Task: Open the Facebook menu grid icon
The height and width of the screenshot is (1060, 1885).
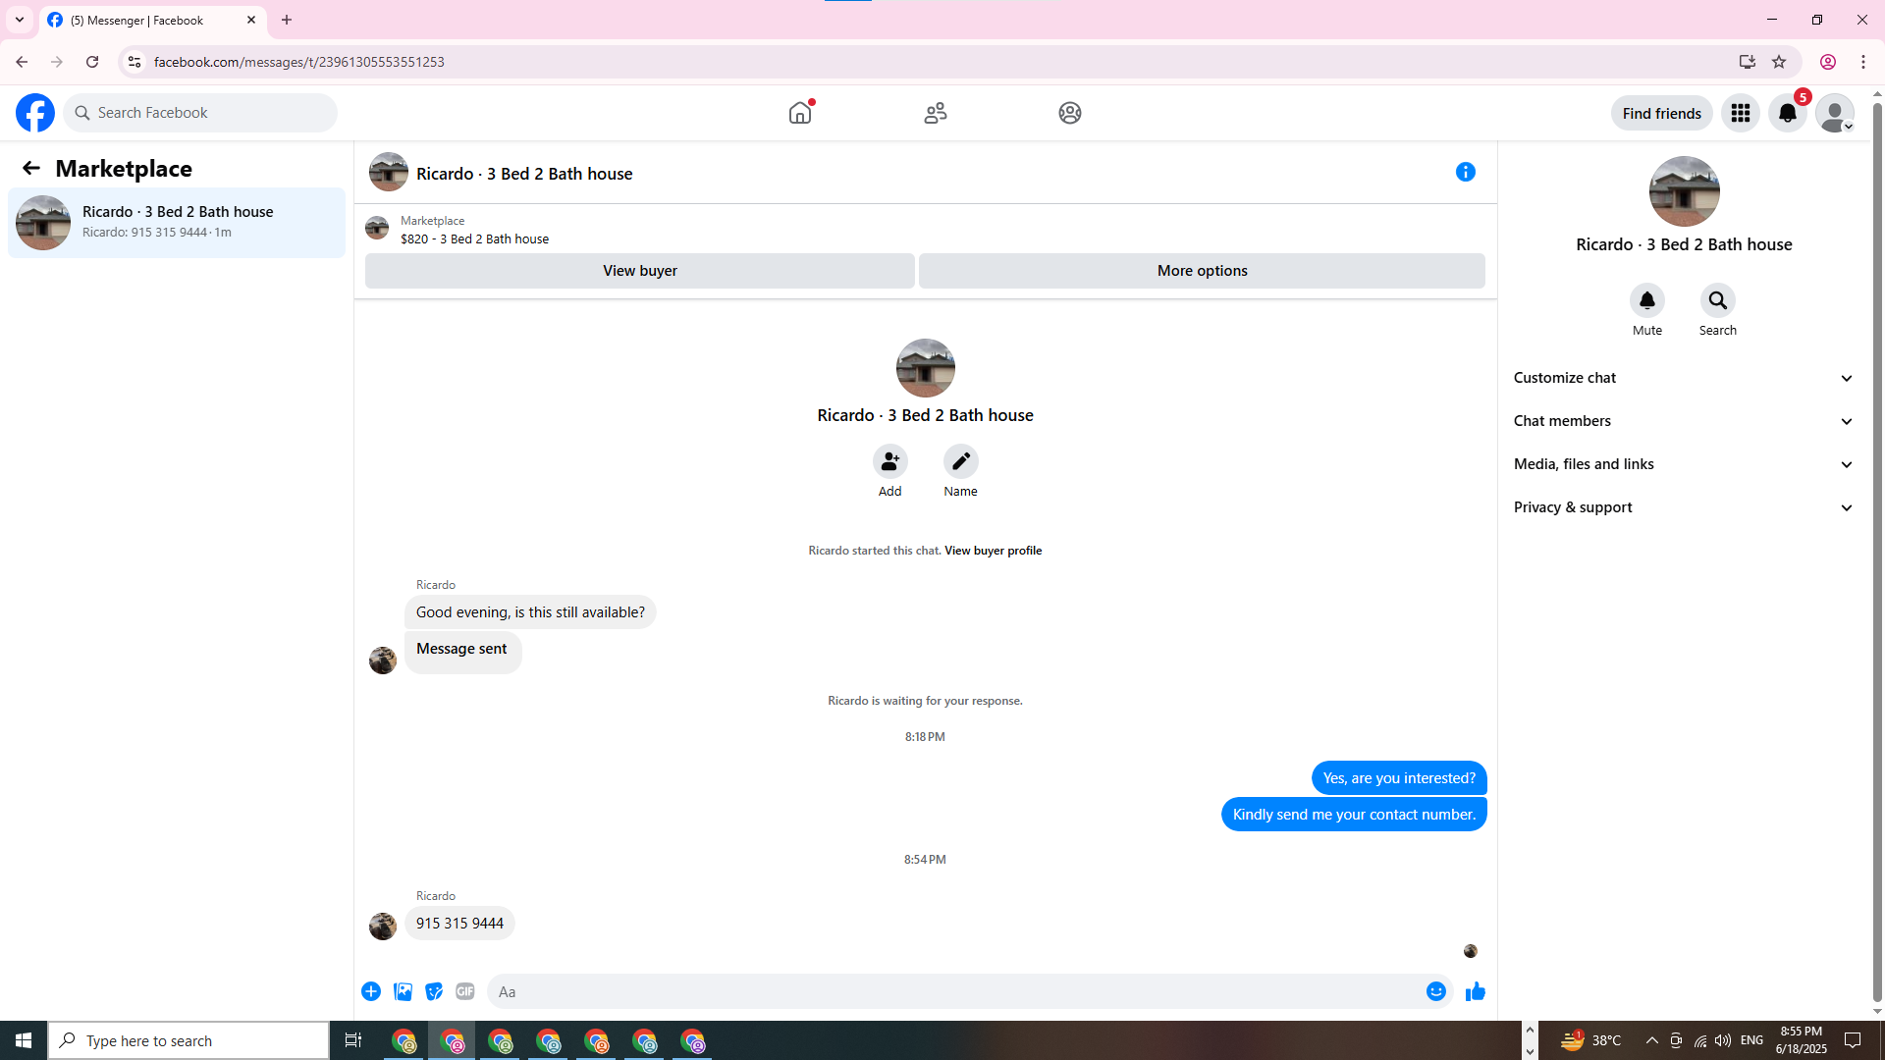Action: tap(1741, 113)
